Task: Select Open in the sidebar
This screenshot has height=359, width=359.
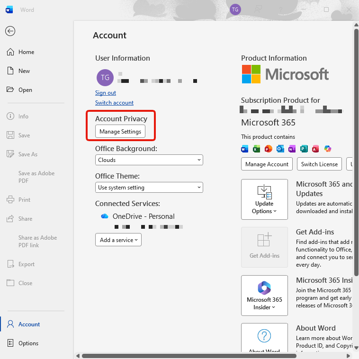Action: click(x=19, y=90)
